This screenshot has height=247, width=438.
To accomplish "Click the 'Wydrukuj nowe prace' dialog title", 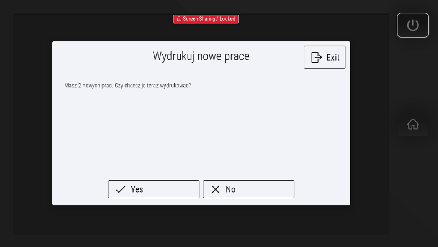I will (201, 56).
